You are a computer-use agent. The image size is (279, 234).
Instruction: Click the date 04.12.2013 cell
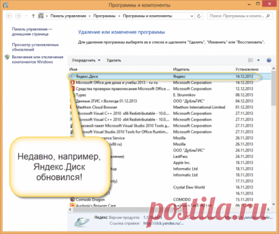(244, 101)
